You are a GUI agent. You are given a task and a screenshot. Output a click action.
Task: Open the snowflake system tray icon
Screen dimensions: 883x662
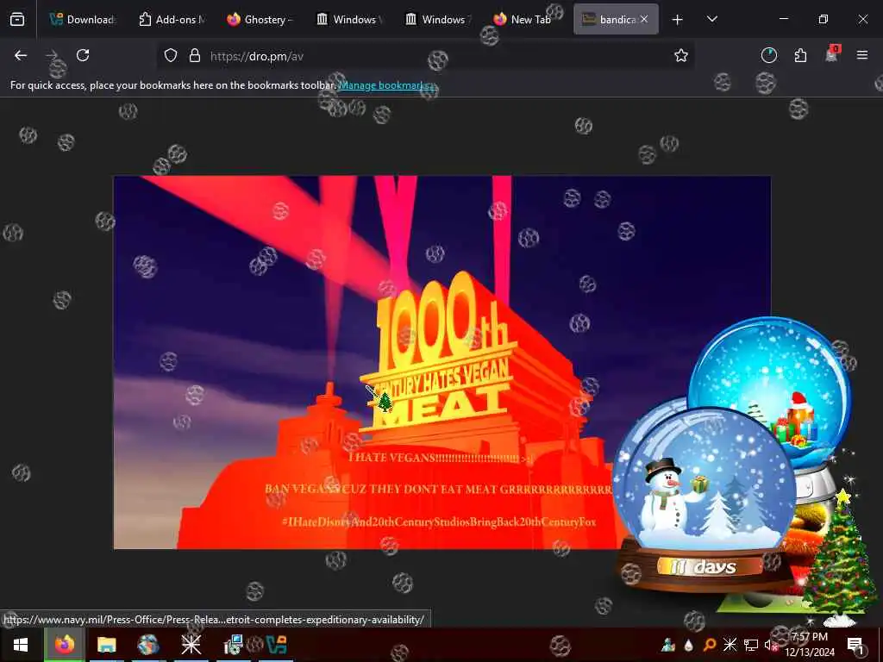coord(730,645)
